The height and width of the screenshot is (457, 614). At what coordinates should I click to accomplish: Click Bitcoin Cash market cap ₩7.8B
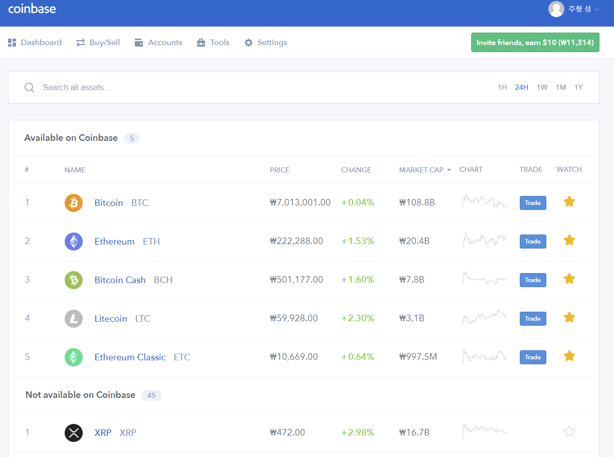tap(412, 280)
